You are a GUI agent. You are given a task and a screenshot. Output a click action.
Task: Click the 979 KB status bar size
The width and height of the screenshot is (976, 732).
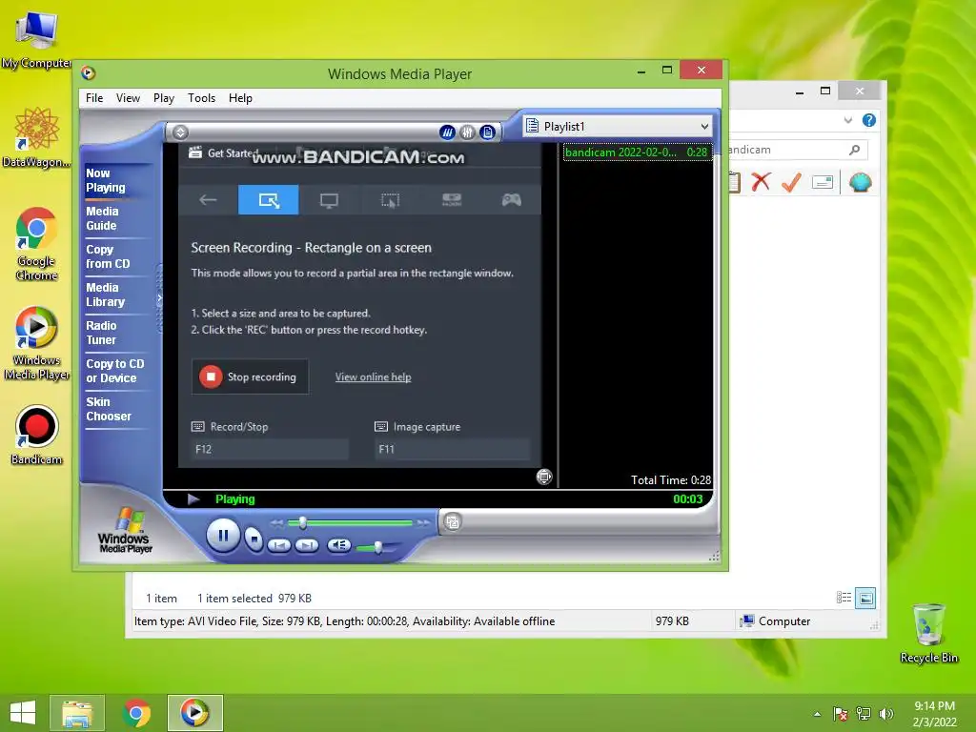672,621
